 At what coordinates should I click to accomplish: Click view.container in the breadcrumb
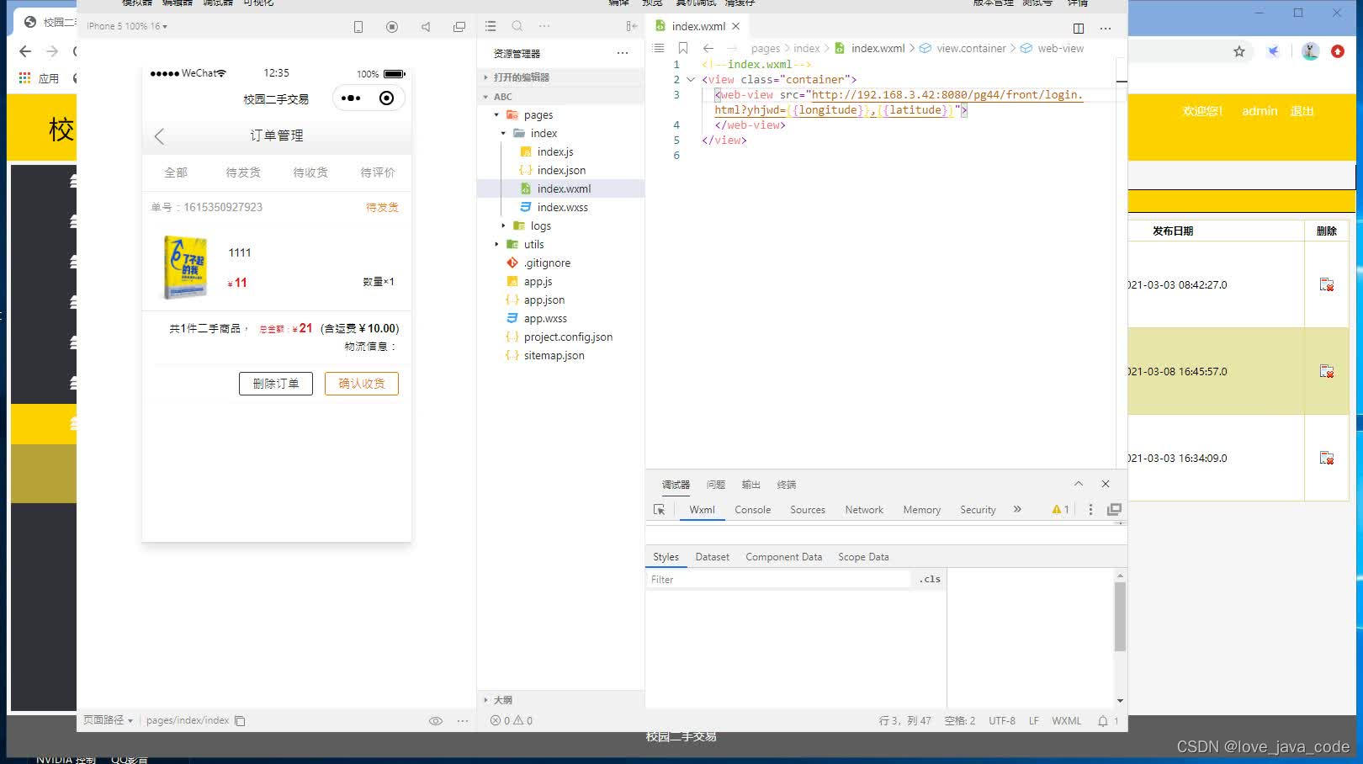click(x=971, y=49)
